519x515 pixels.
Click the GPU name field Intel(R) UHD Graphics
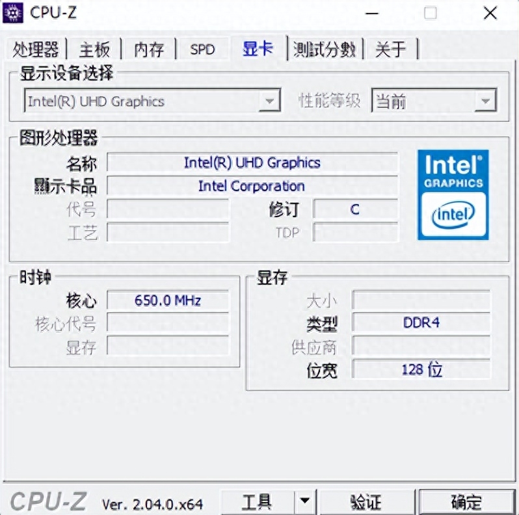(252, 163)
